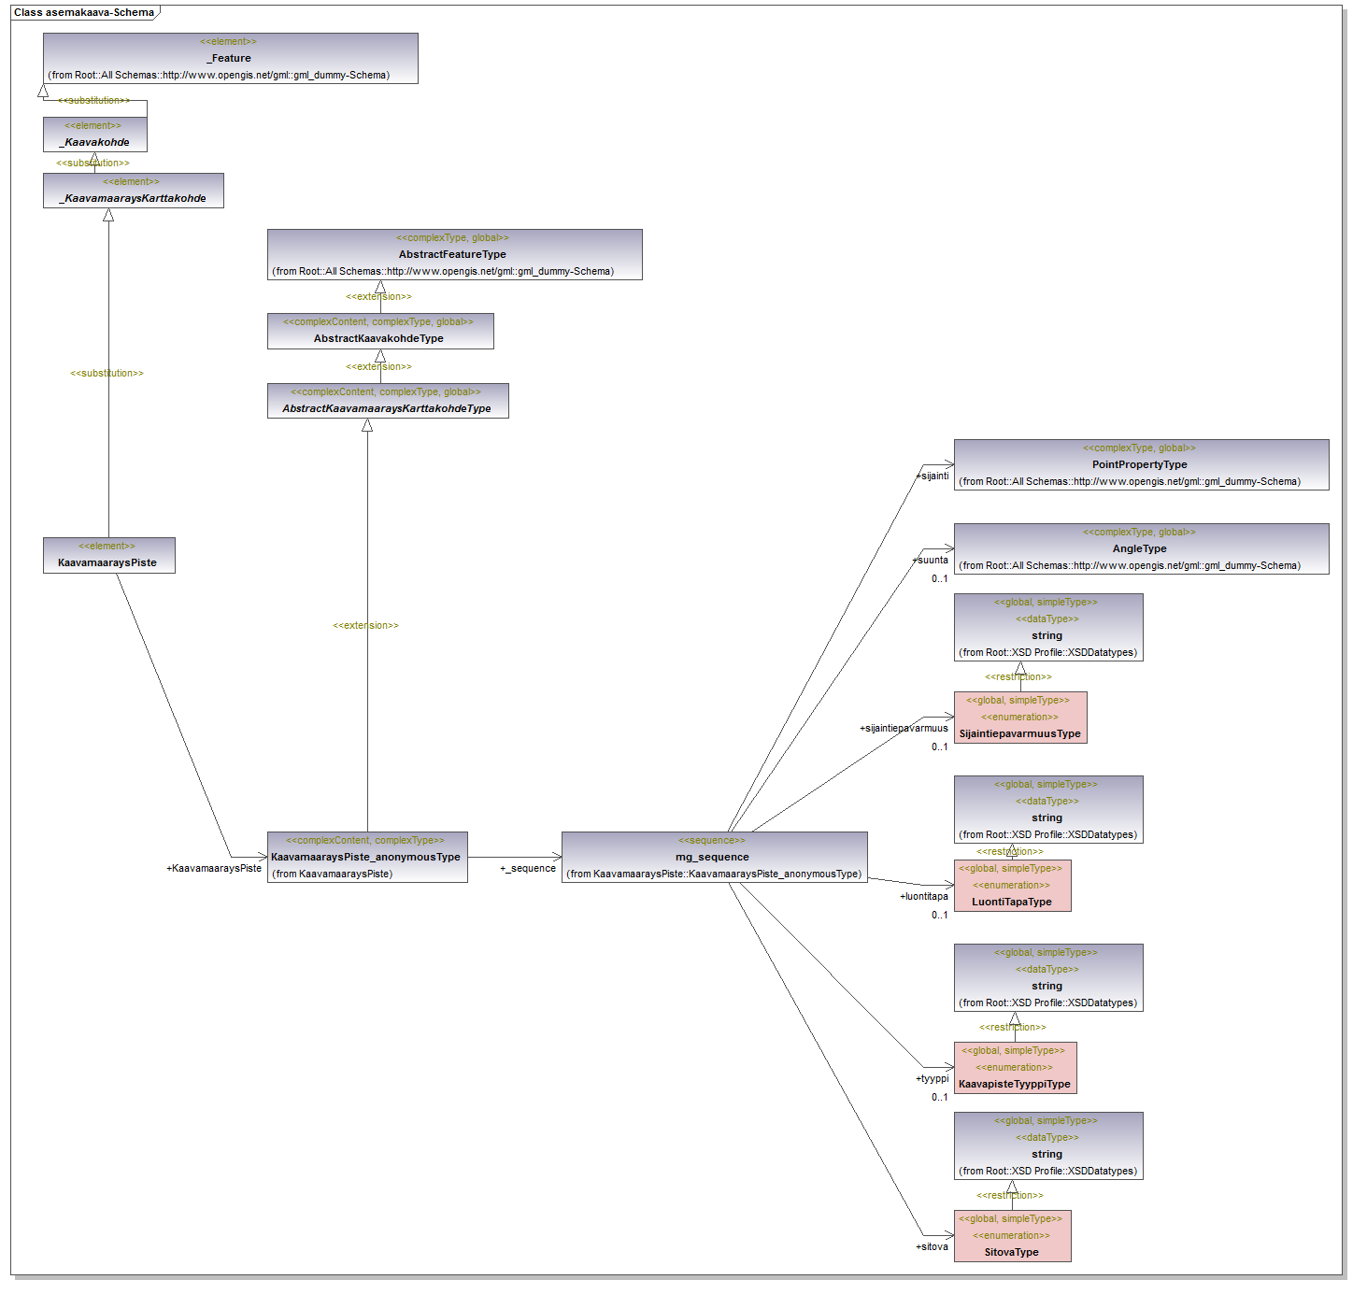Click the +KaavamaaraysPiste role label

point(214,869)
